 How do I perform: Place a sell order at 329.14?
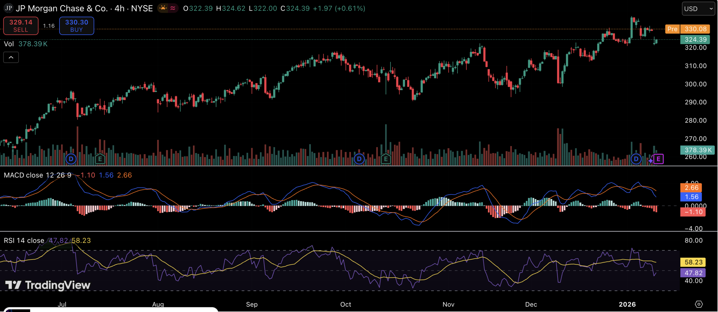20,26
